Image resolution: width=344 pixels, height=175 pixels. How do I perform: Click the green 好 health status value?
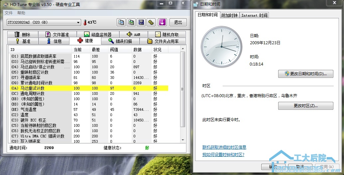tap(147, 148)
